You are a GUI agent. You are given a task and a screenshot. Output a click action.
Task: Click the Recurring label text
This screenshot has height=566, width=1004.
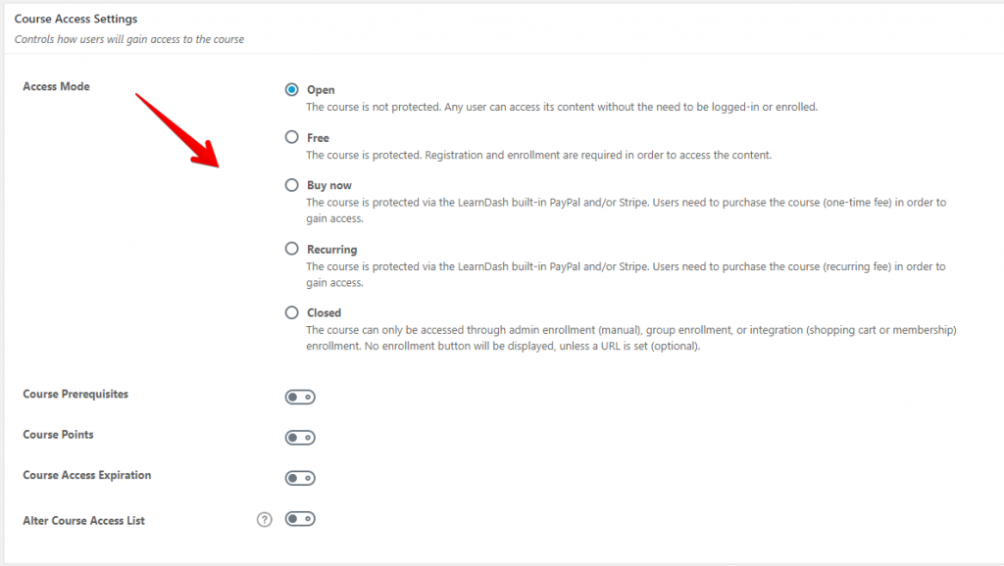tap(331, 249)
